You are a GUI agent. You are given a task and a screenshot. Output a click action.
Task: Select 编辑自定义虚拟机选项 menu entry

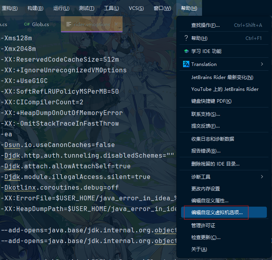[217, 213]
